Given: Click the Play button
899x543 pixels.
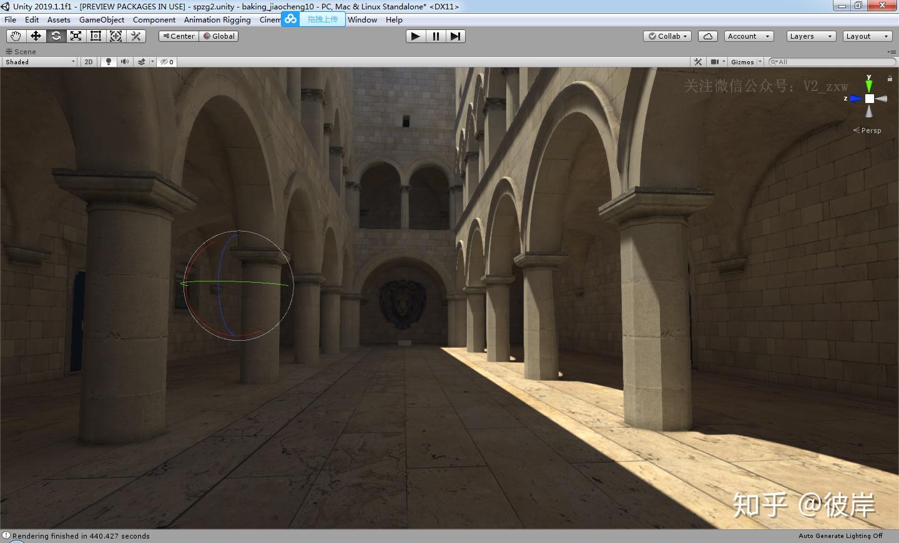Looking at the screenshot, I should point(415,36).
